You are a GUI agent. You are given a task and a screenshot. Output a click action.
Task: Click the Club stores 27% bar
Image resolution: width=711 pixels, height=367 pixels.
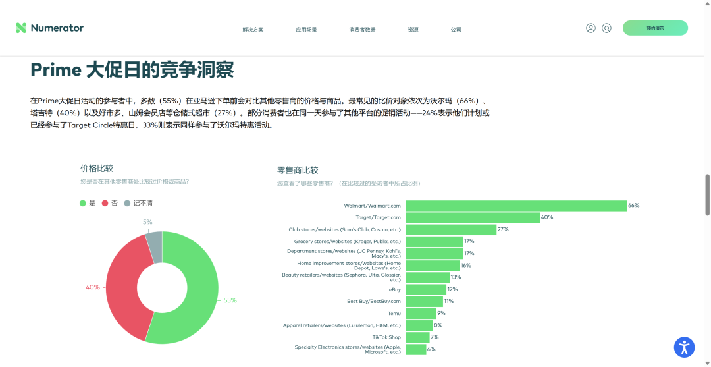click(451, 229)
